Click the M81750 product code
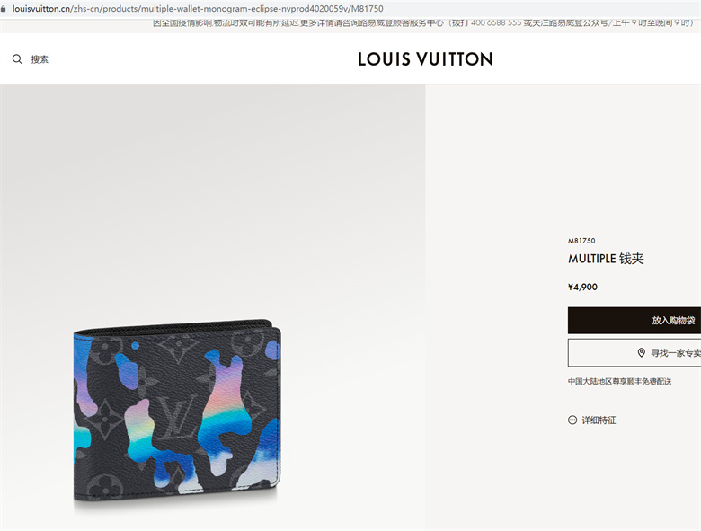This screenshot has height=531, width=701. [x=581, y=241]
